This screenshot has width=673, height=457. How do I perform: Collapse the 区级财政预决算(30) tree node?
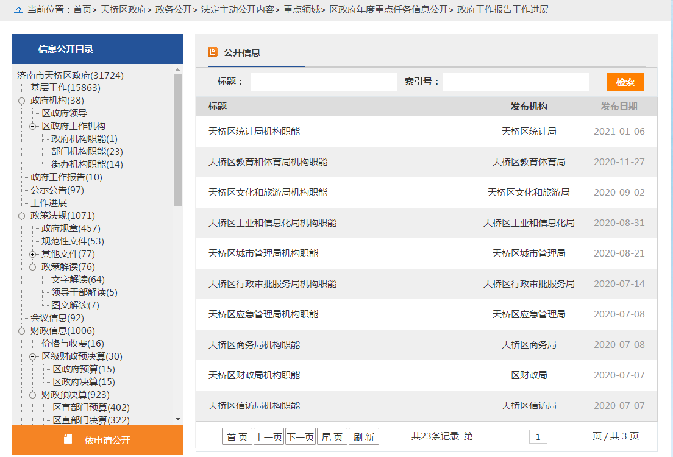click(33, 357)
